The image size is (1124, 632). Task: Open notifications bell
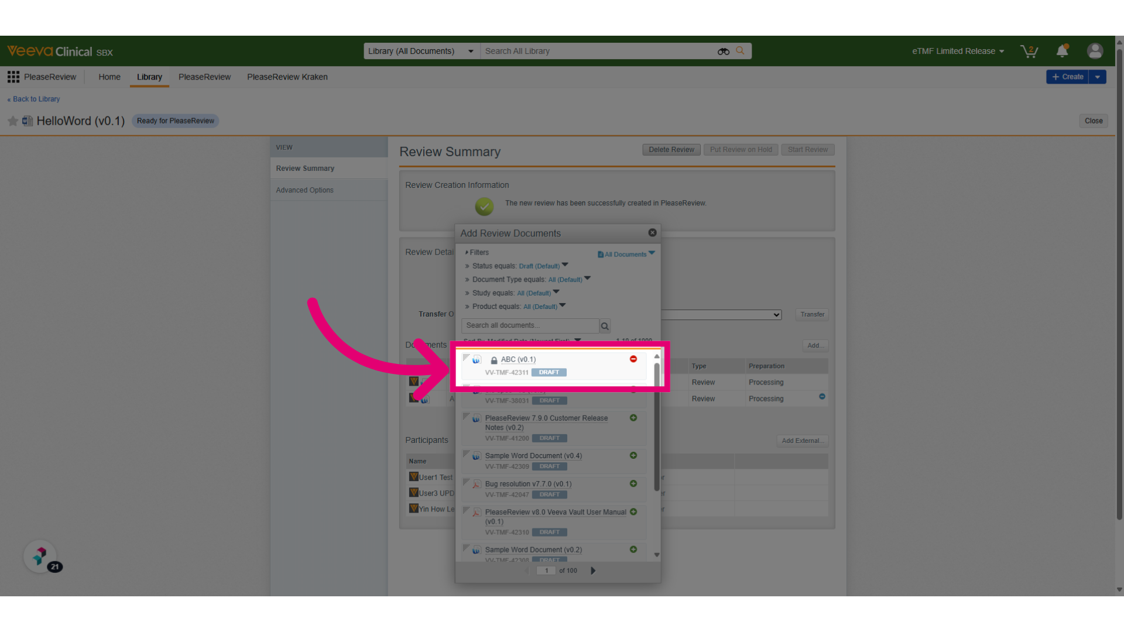pos(1062,51)
